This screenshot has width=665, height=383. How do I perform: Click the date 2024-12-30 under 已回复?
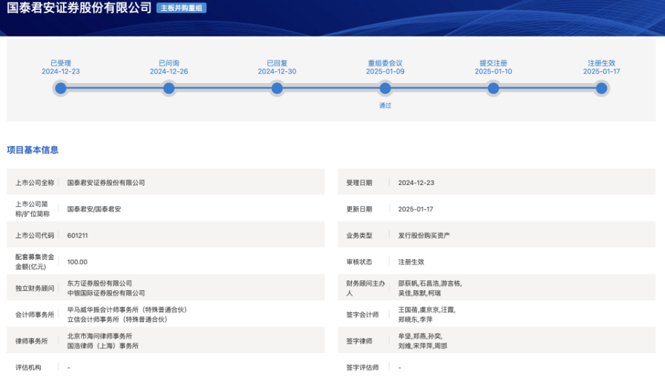[x=277, y=71]
